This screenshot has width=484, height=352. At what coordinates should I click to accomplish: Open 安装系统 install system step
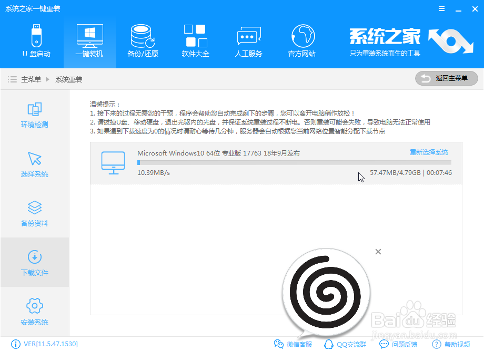coord(34,312)
